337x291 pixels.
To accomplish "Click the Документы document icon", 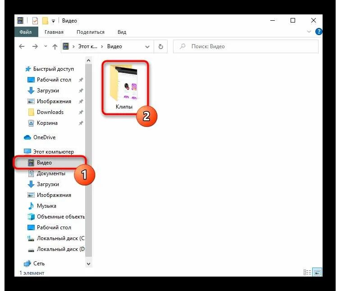I will click(x=31, y=173).
